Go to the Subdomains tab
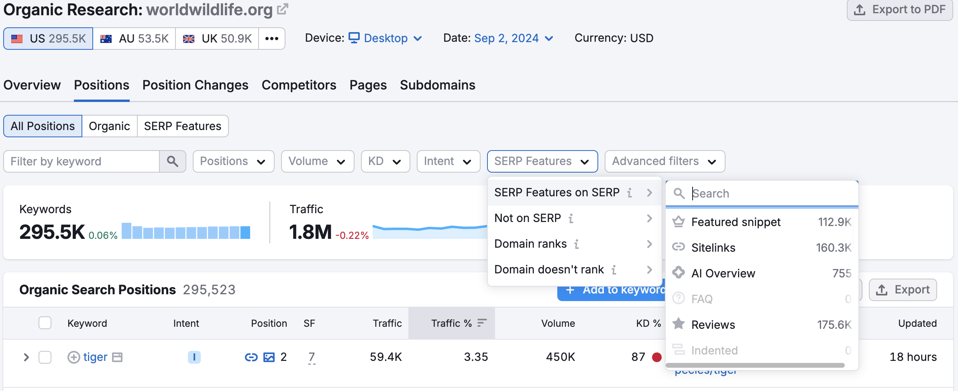Image resolution: width=958 pixels, height=391 pixels. [x=438, y=85]
